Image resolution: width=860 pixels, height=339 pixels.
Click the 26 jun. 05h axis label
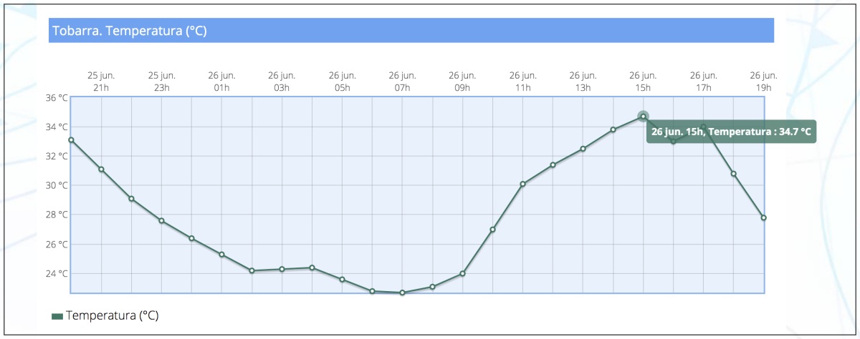tap(342, 82)
